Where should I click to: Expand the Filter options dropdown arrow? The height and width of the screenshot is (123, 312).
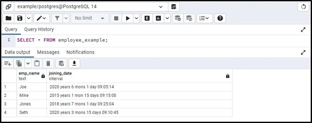(x=66, y=18)
